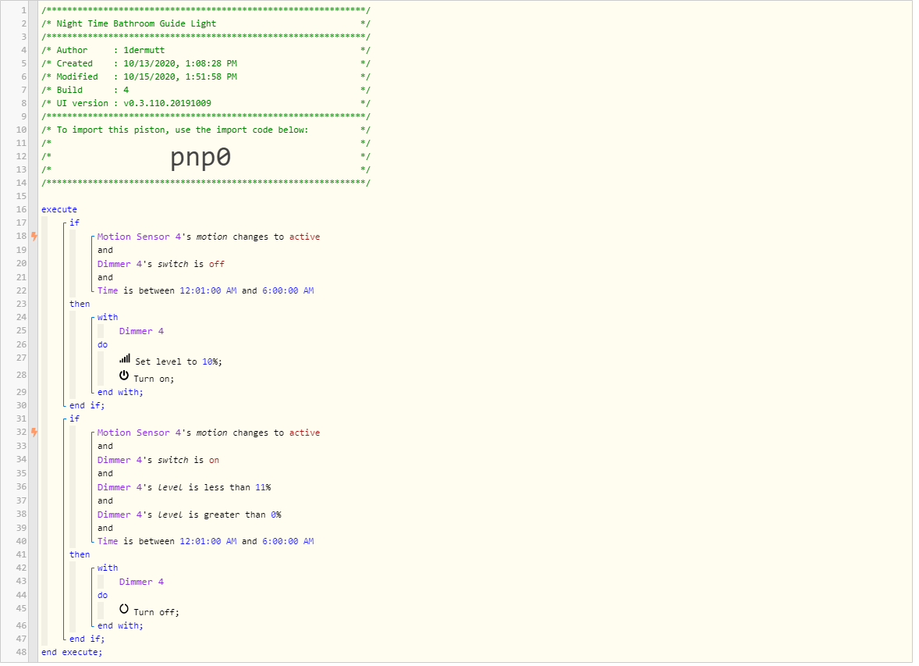Click 'level is less than 11%' condition
The image size is (919, 666).
(184, 488)
